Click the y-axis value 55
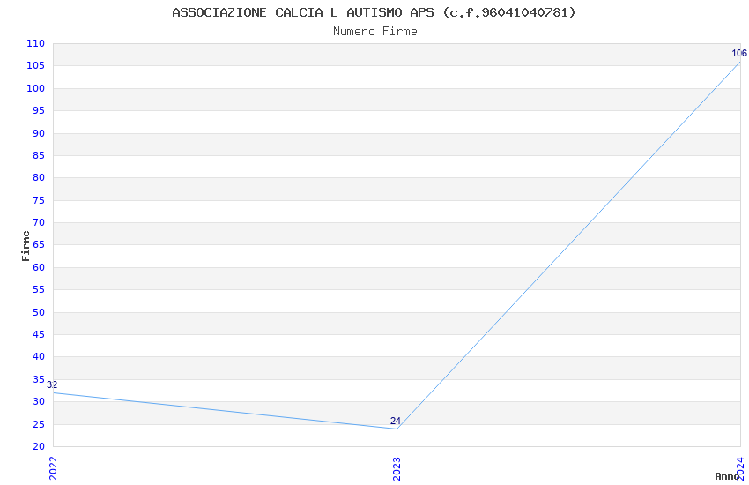Image resolution: width=749 pixels, height=485 pixels. (39, 289)
